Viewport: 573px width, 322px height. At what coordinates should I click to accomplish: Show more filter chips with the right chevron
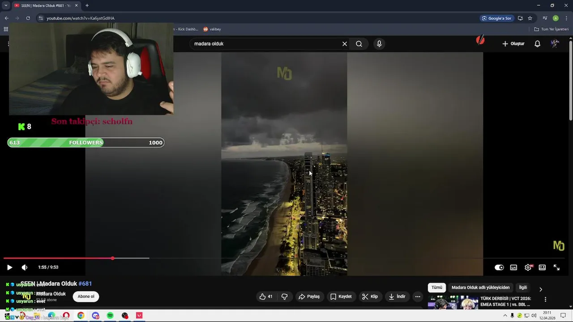540,289
